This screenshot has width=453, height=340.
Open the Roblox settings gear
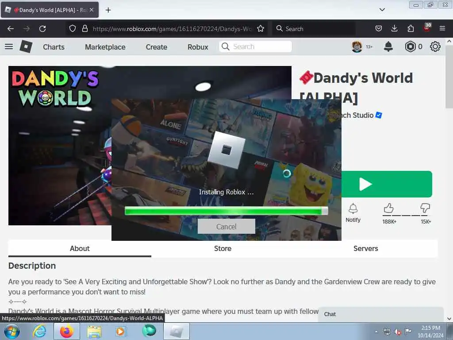[x=435, y=46]
